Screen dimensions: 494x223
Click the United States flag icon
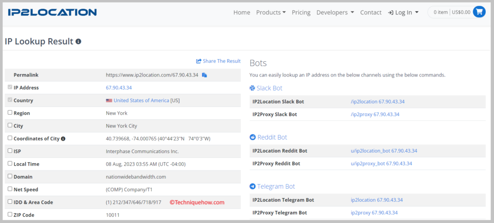[x=109, y=101]
